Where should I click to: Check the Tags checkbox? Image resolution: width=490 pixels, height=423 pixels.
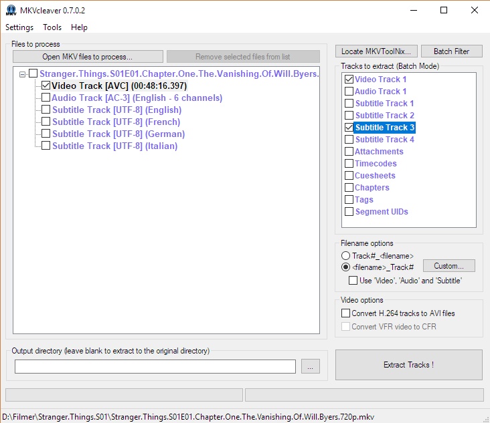tap(349, 200)
